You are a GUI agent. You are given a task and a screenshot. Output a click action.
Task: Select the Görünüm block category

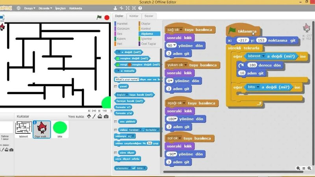[x=123, y=29]
